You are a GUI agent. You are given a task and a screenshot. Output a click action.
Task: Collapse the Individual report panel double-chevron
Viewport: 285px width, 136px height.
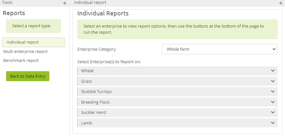(x=281, y=3)
